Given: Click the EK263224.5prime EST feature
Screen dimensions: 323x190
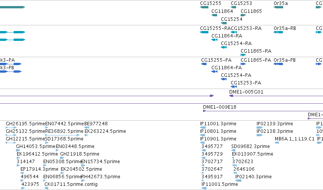Looking at the screenshot, I should coord(86,135).
